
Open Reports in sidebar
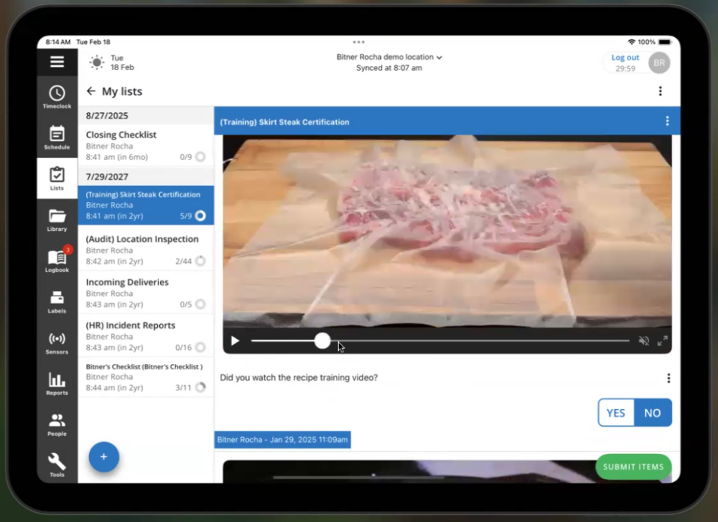57,384
